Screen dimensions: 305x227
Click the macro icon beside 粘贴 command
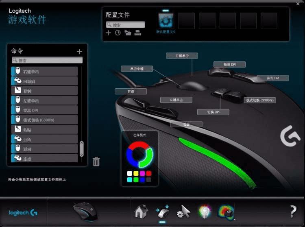18,129
